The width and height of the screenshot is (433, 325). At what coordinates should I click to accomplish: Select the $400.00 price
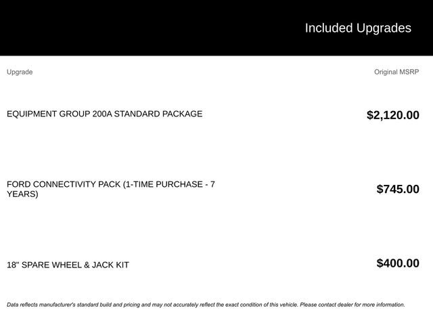coord(397,263)
